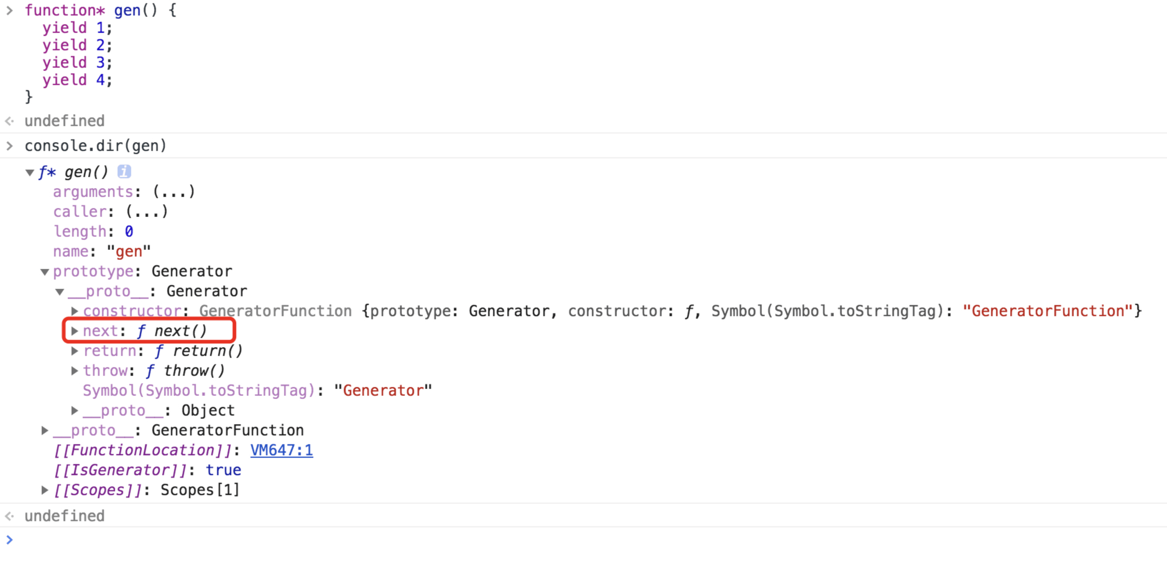Image resolution: width=1167 pixels, height=574 pixels.
Task: Expand the __proto__: GeneratorFunction entry
Action: pyautogui.click(x=44, y=430)
